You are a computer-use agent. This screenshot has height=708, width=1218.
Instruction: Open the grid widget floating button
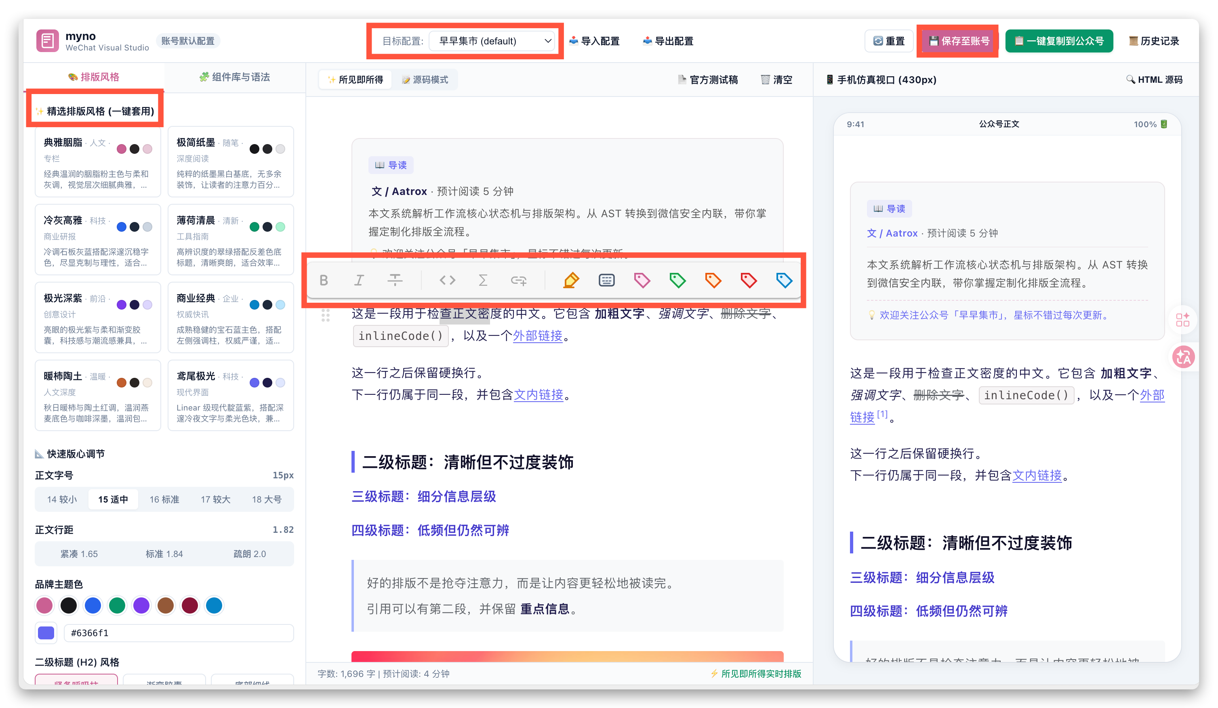point(1182,320)
